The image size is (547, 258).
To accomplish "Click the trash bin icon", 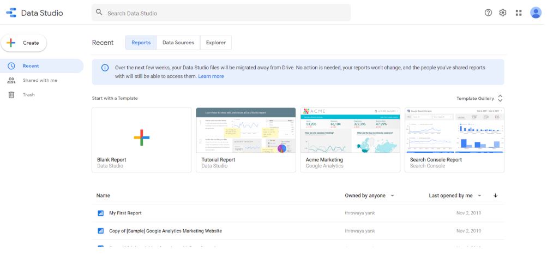I will [11, 94].
